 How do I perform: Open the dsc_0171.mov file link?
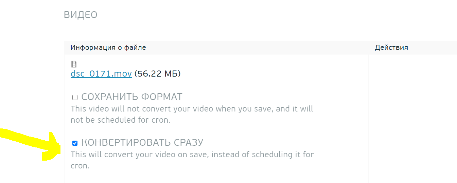tap(101, 74)
